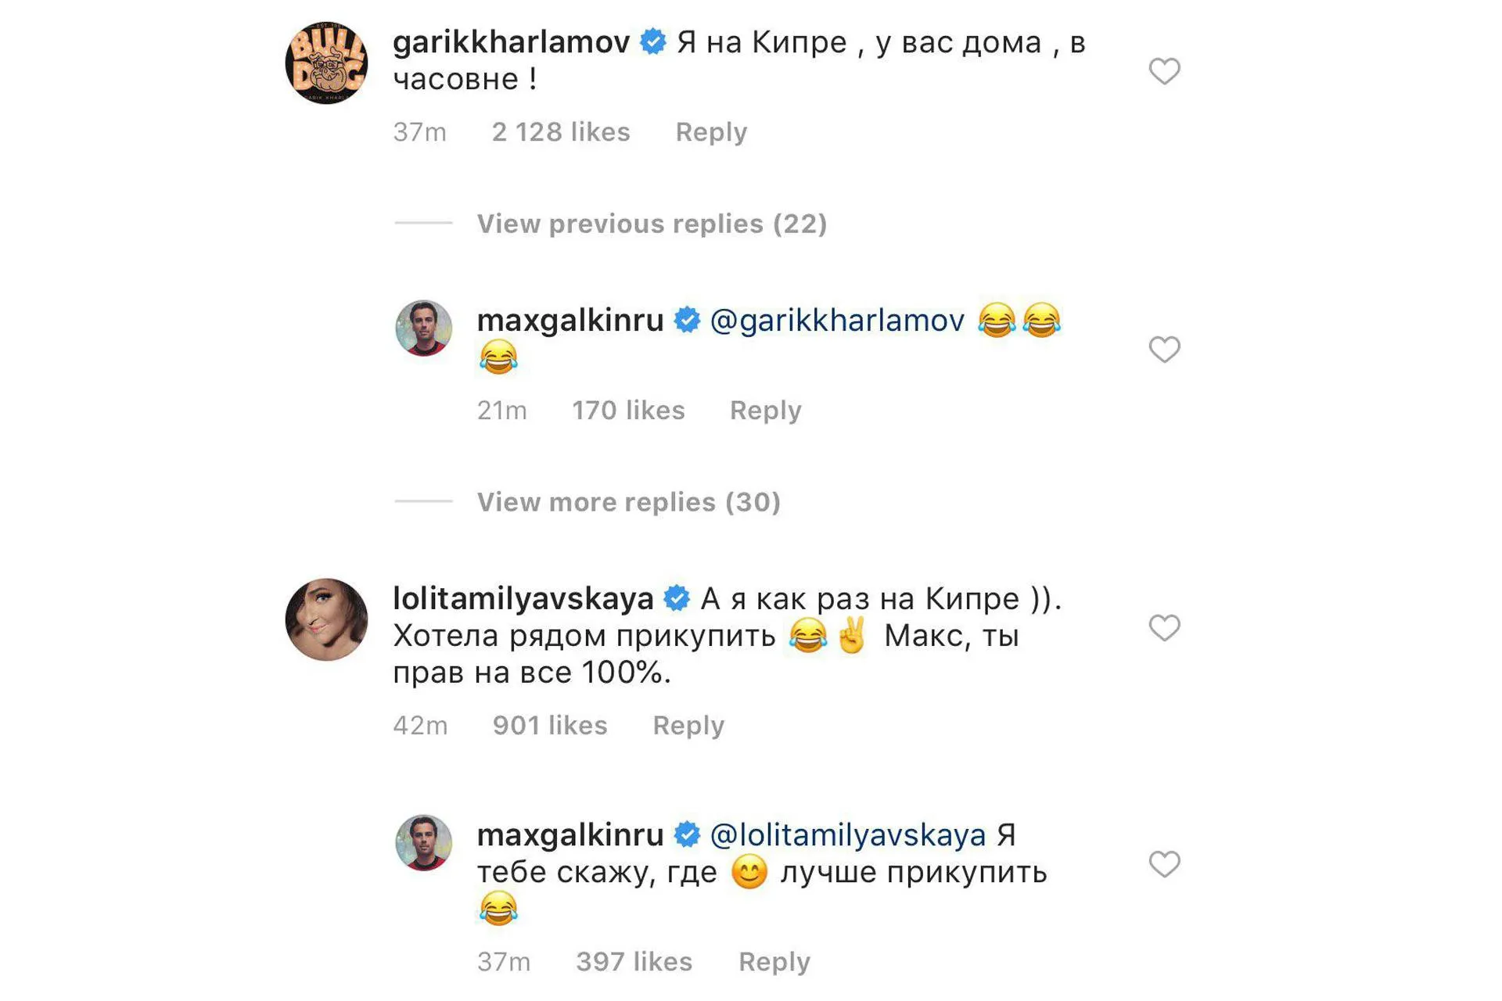Open the @lolitamilyavskaya mention link
Viewport: 1502px width, 1001px height.
(x=847, y=835)
